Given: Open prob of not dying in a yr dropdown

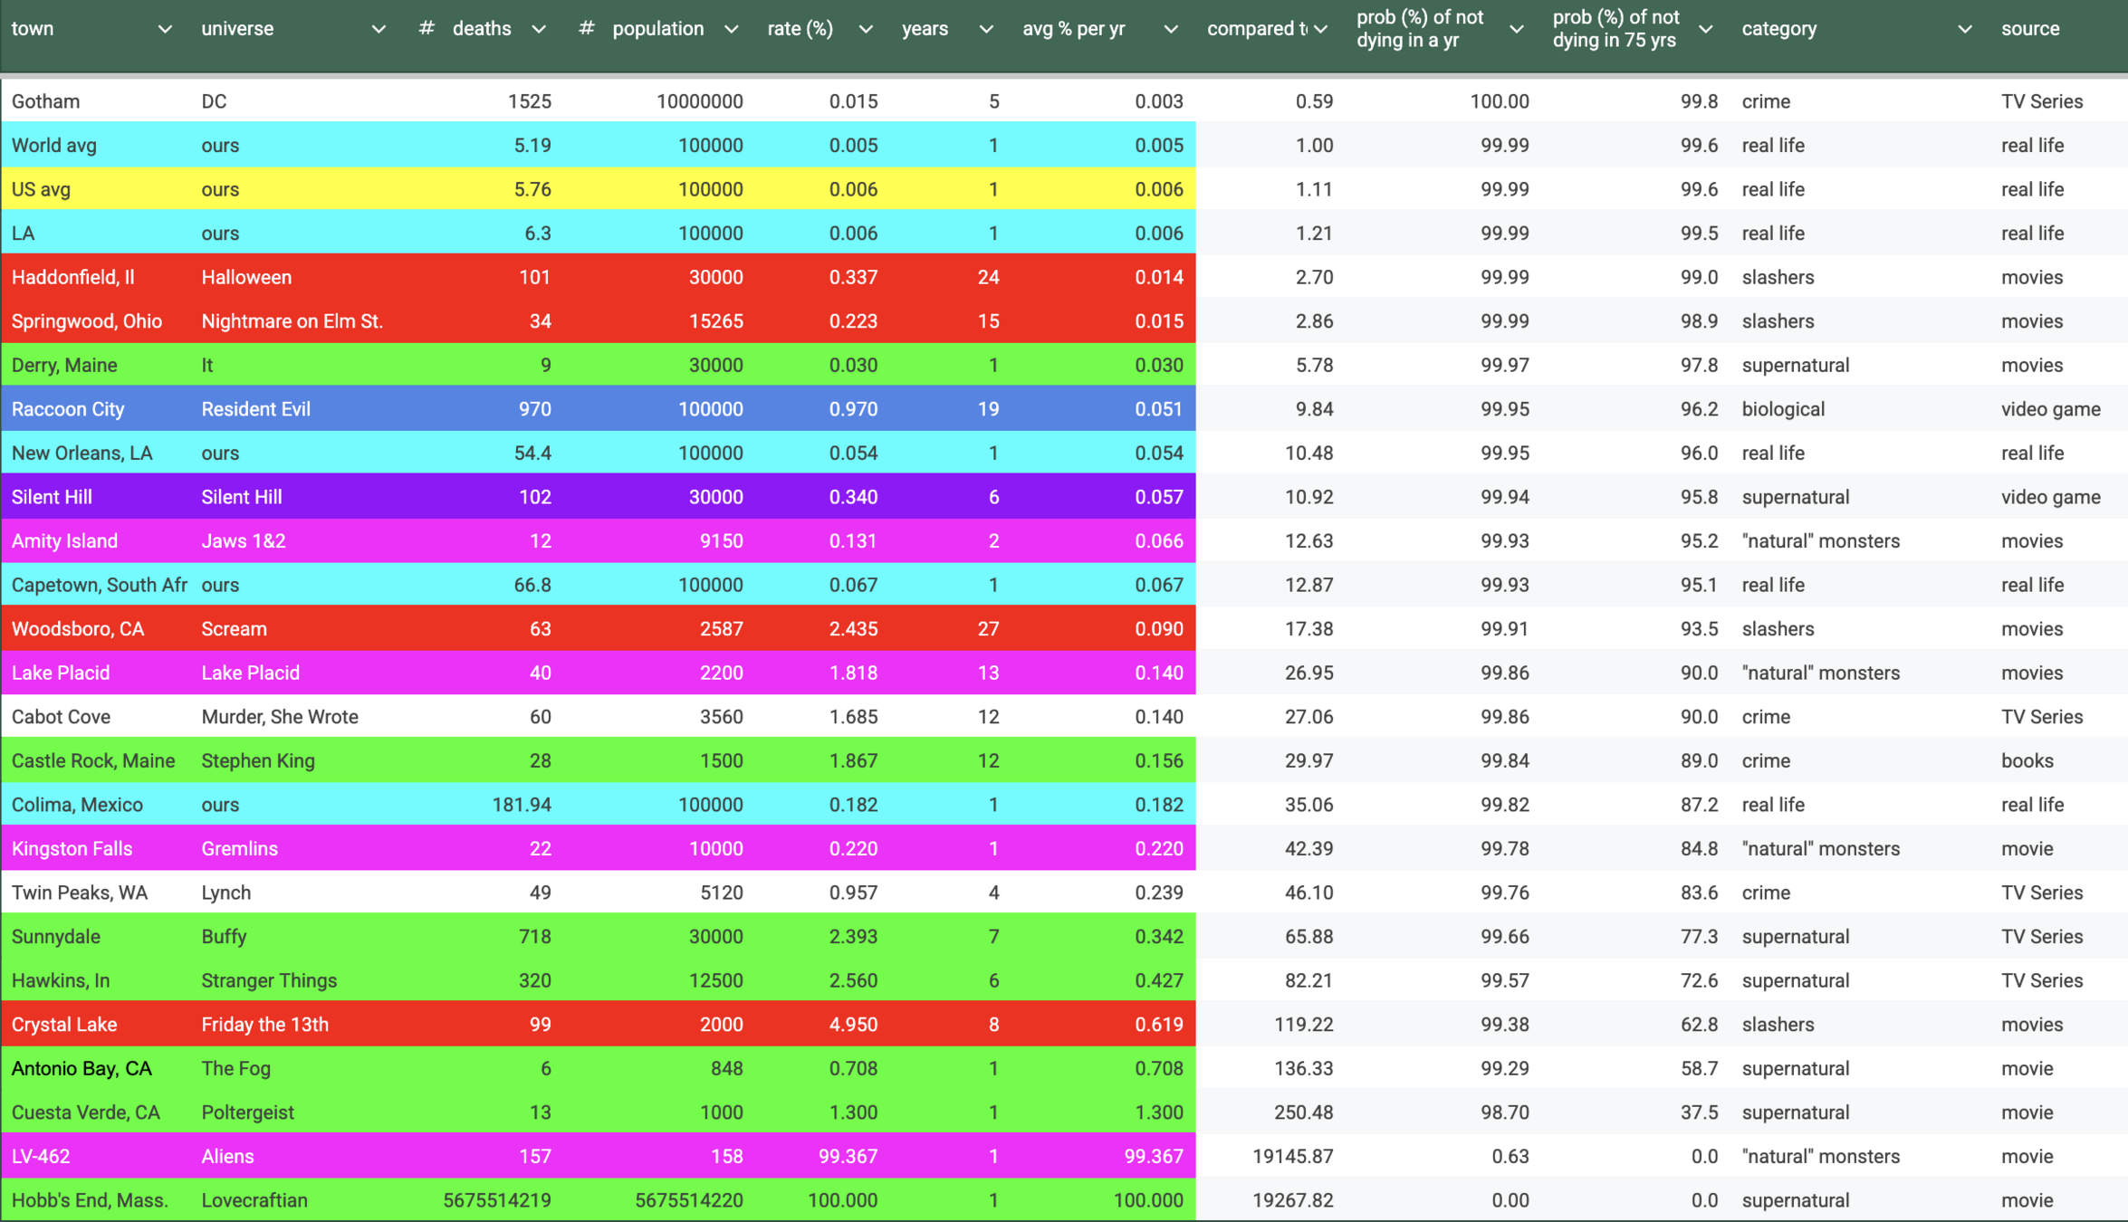Looking at the screenshot, I should (1517, 29).
